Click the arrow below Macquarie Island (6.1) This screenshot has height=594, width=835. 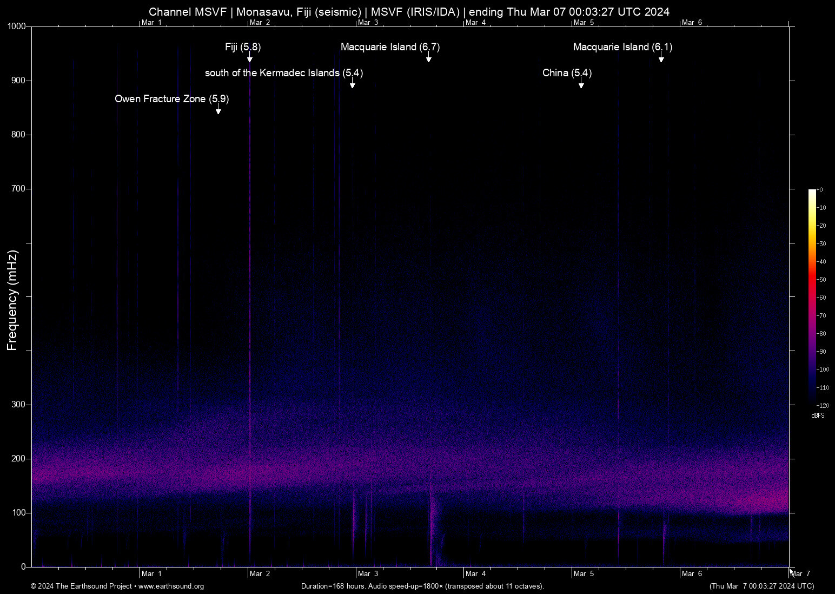(x=661, y=58)
